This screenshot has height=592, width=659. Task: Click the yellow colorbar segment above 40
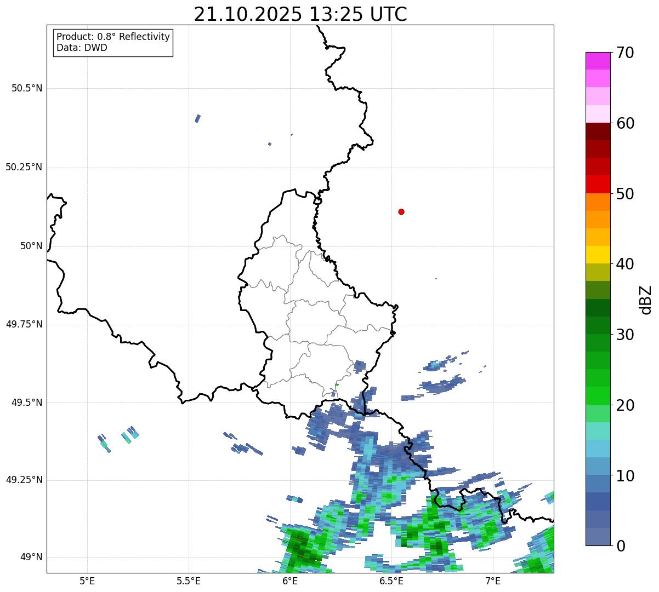click(598, 255)
